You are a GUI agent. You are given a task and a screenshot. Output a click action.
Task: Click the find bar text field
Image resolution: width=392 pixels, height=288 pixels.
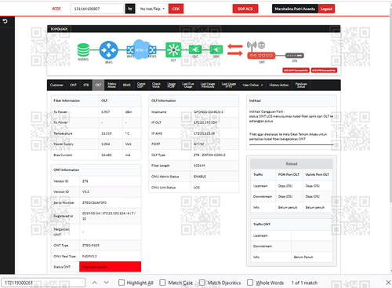point(43,283)
